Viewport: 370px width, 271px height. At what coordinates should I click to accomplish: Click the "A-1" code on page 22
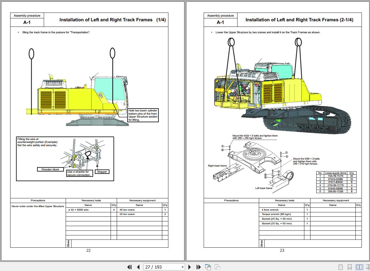point(27,22)
